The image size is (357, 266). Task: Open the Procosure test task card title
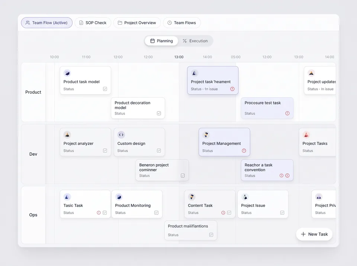pos(263,103)
